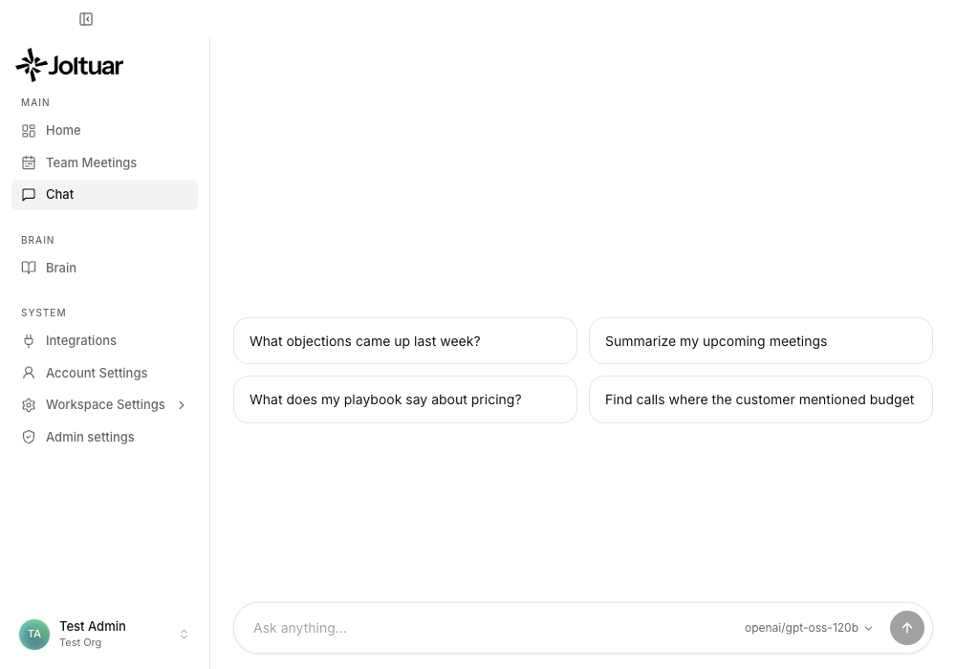Click the Brain book icon

[x=29, y=269]
